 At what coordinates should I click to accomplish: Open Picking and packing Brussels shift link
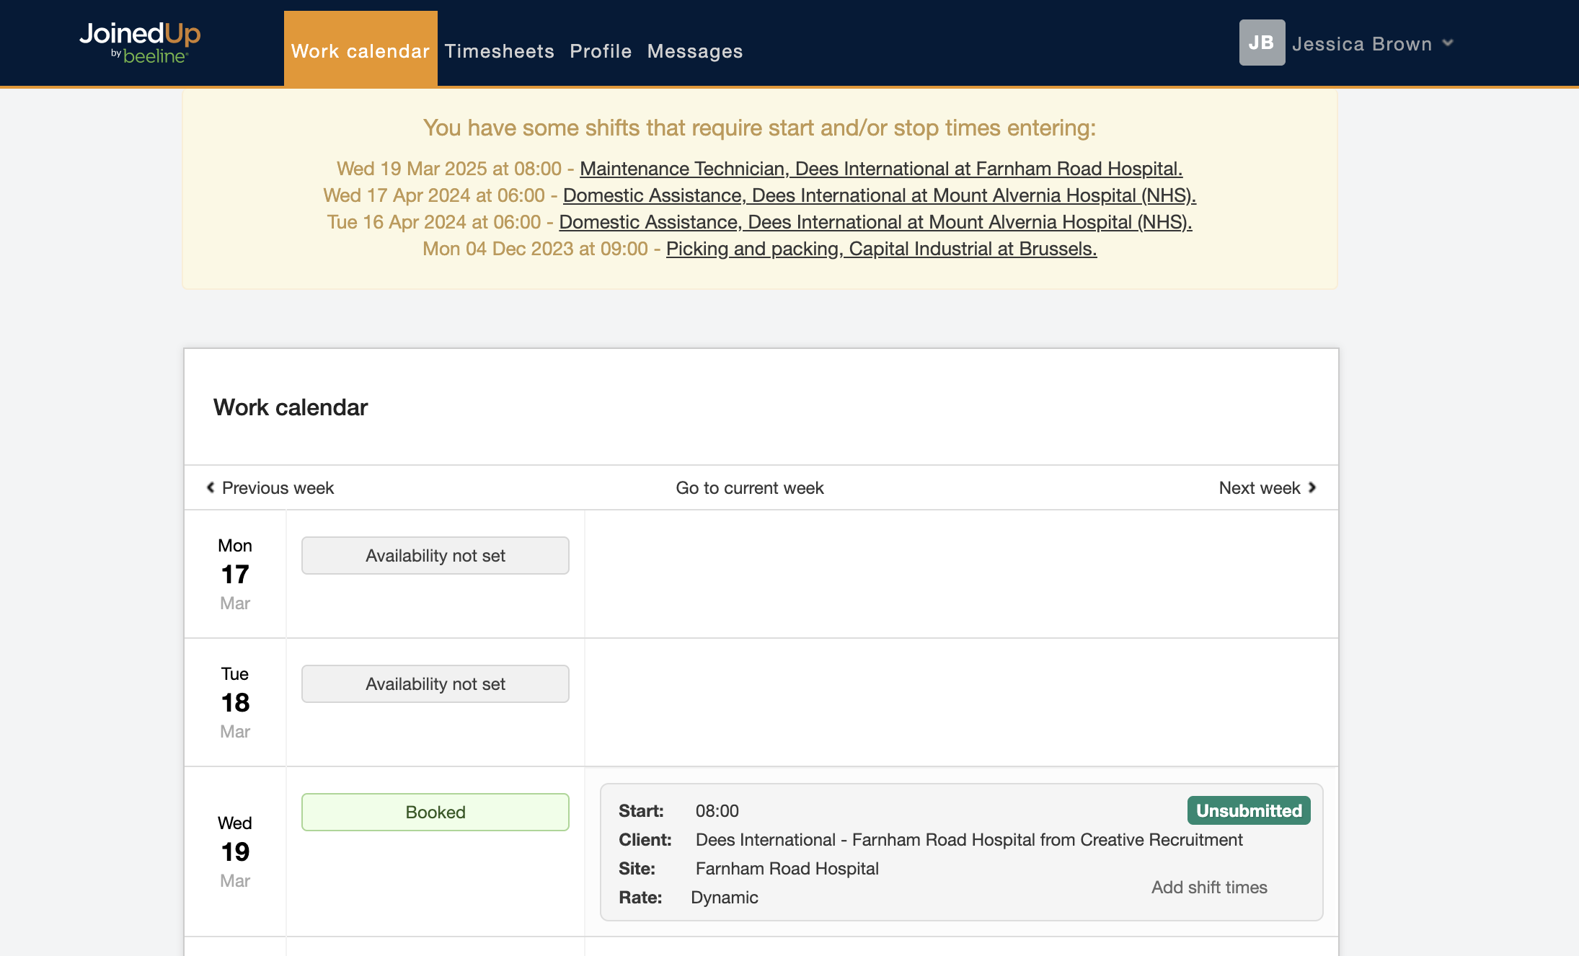pos(881,249)
